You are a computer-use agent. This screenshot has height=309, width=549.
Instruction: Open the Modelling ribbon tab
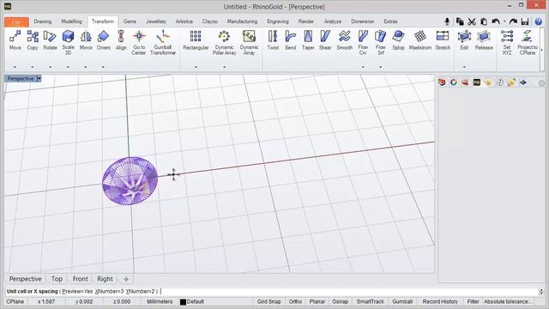coord(71,21)
